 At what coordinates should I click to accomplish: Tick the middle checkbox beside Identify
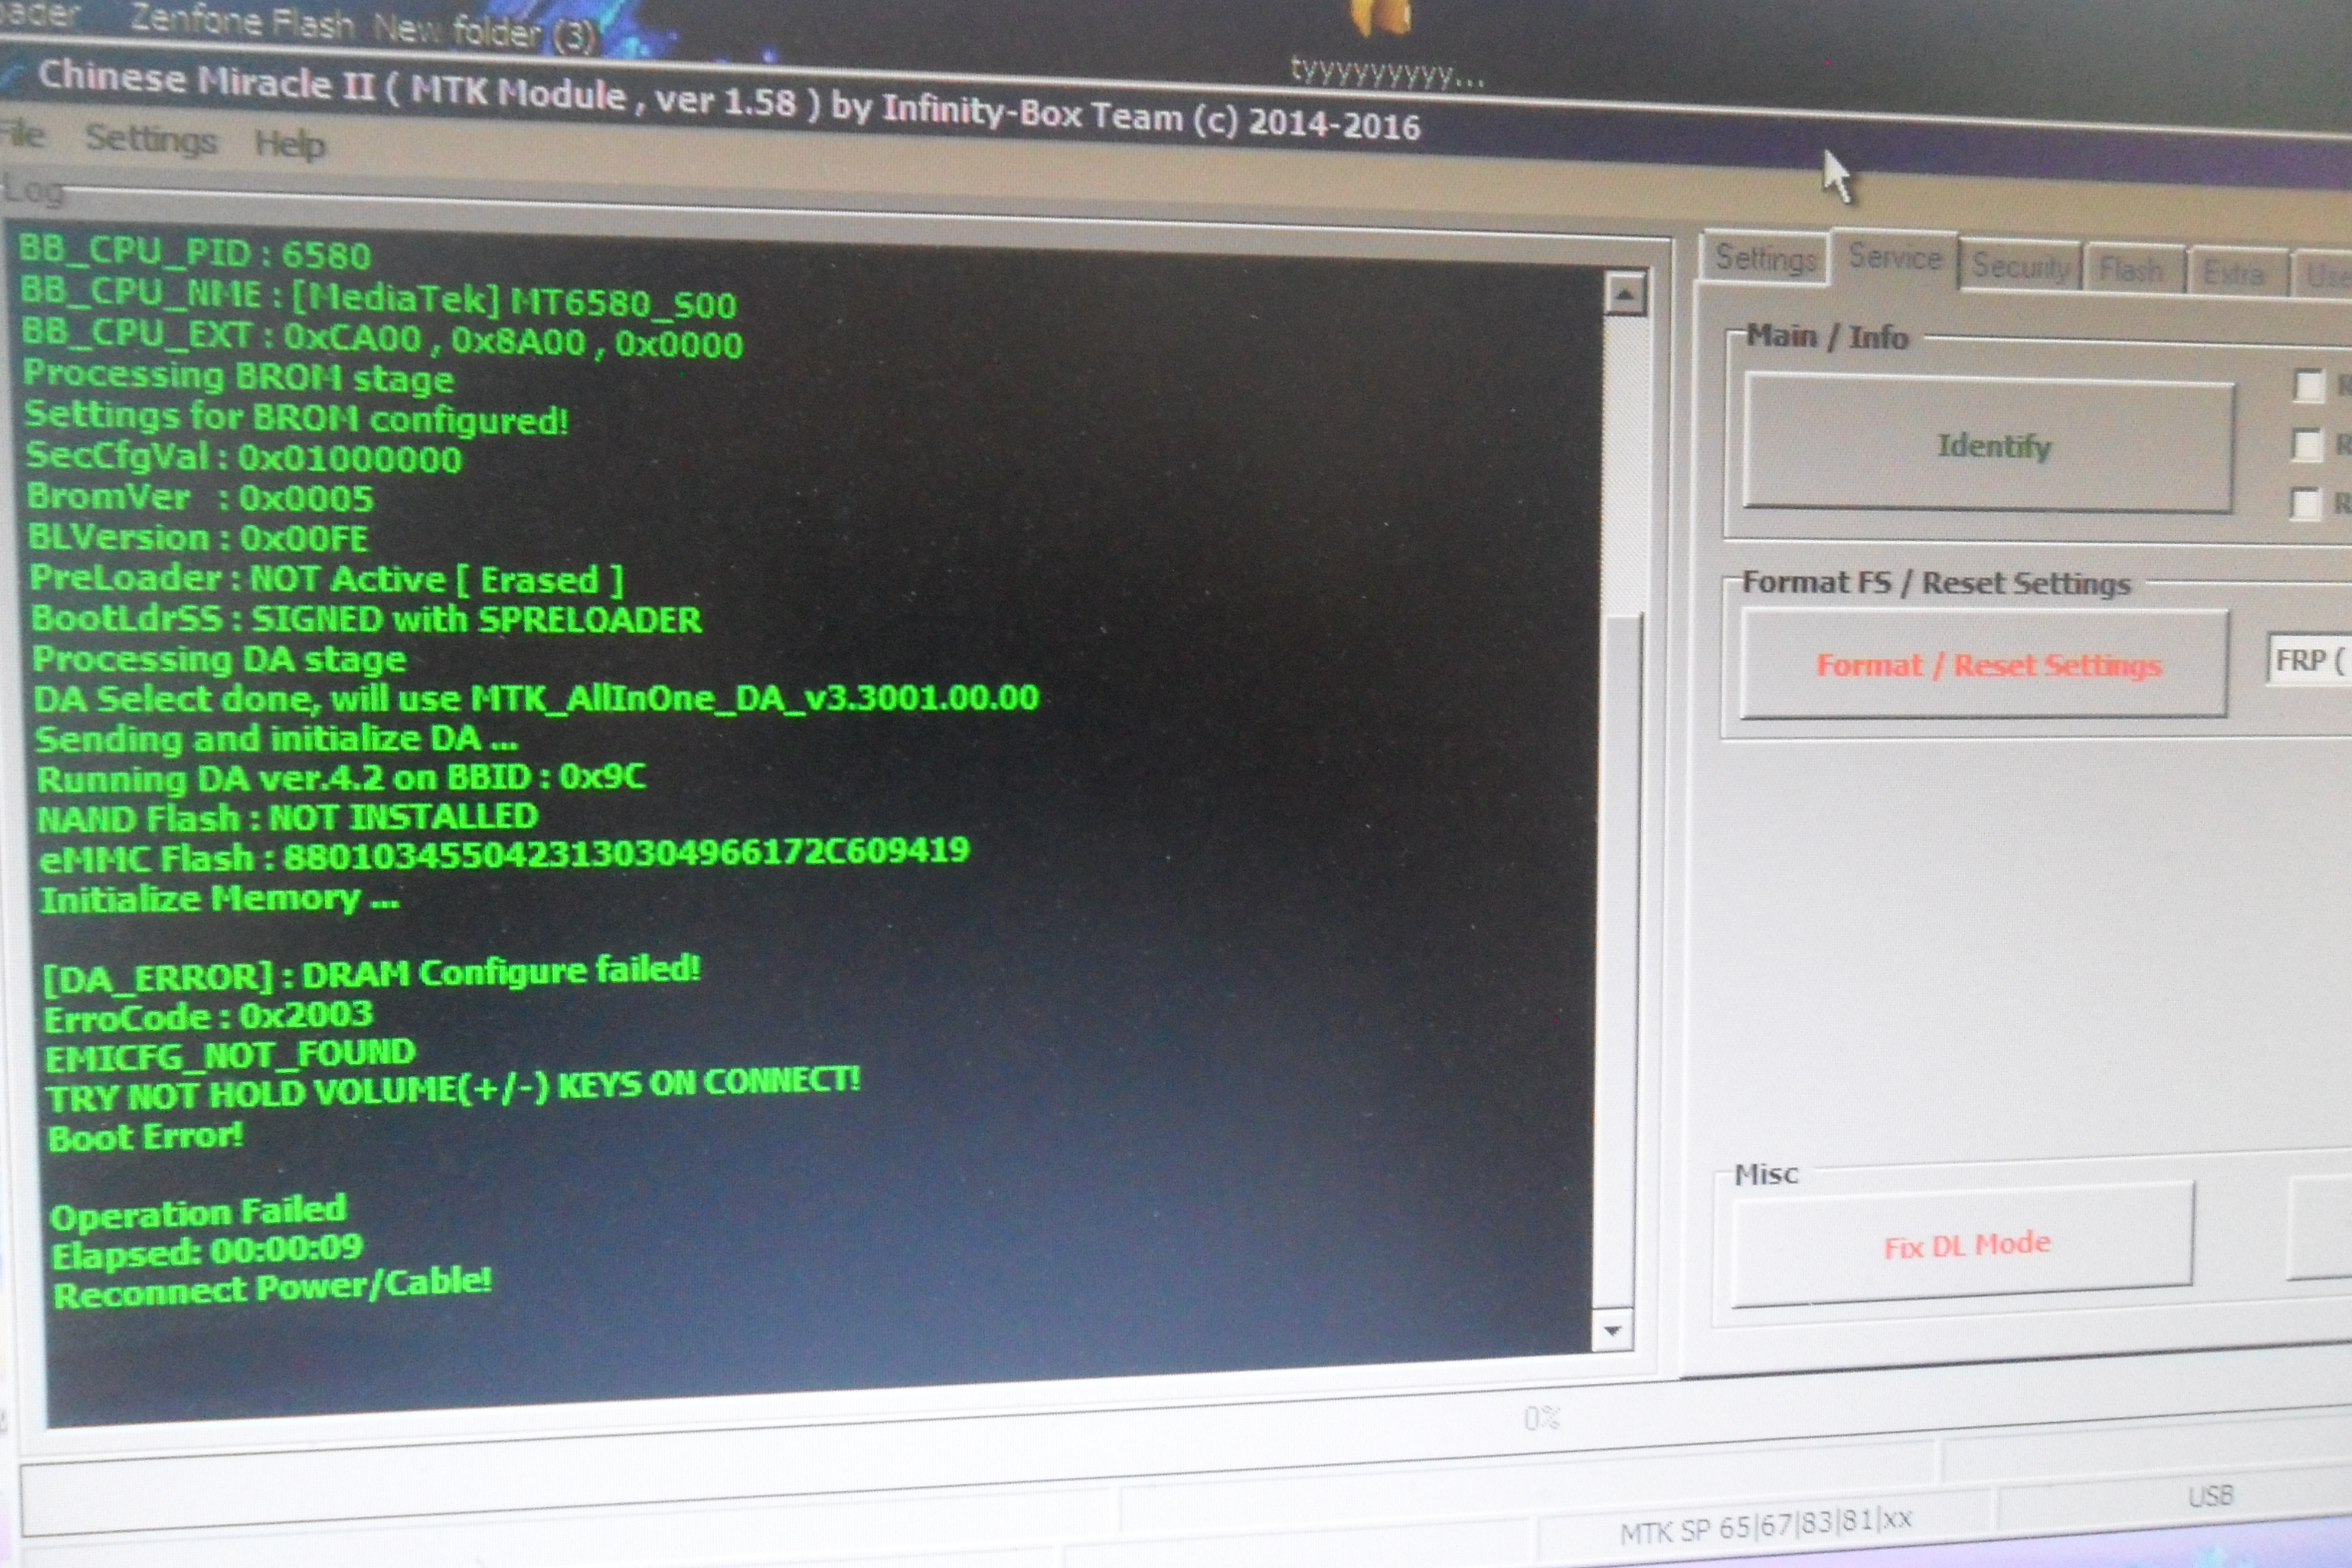(2307, 444)
